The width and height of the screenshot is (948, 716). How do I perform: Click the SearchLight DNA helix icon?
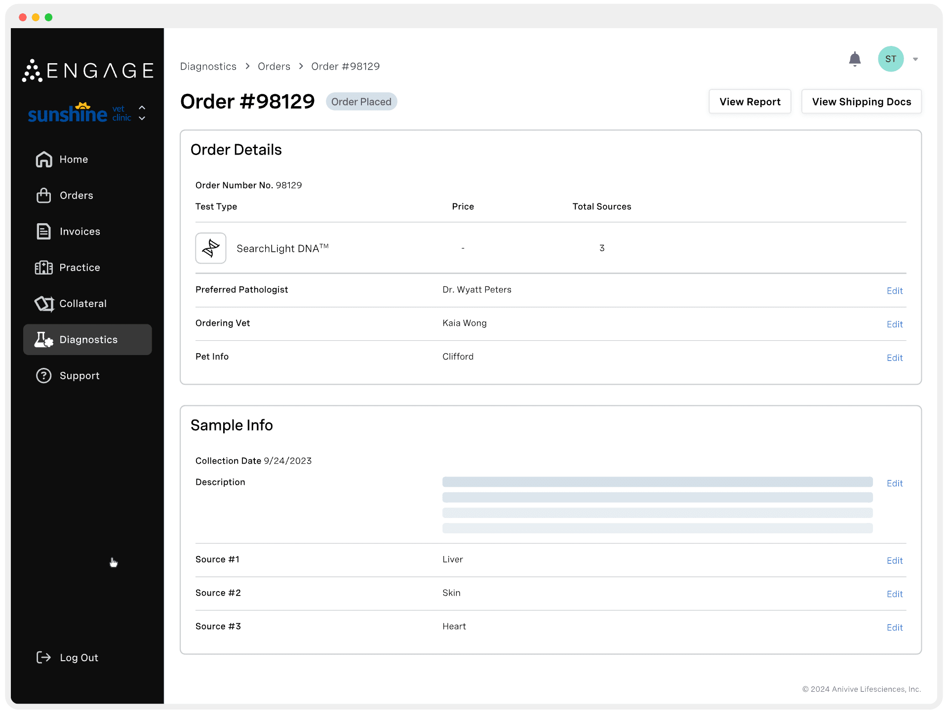211,248
